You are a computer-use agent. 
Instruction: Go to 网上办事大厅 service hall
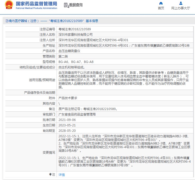(181, 8)
